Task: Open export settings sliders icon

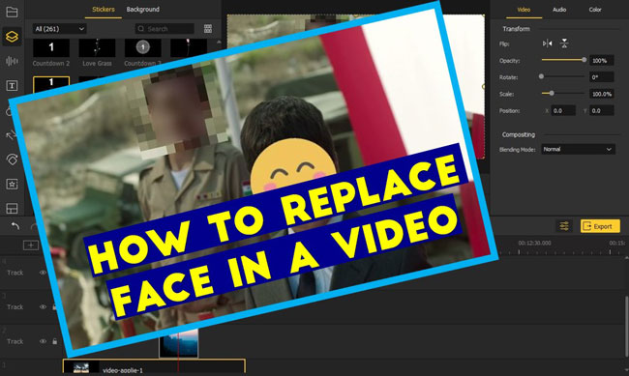Action: [x=564, y=226]
